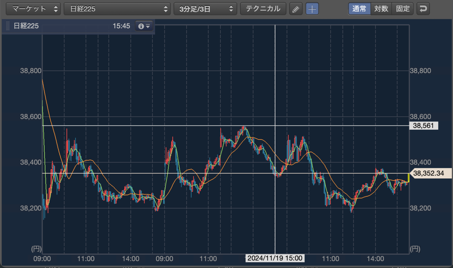Screen dimensions: 453x268
Task: Toggle the crosshair cursor tool
Action: [312, 9]
